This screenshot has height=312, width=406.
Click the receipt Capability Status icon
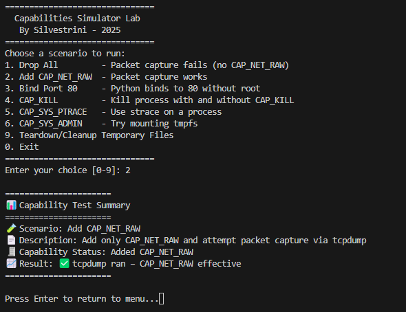12,252
